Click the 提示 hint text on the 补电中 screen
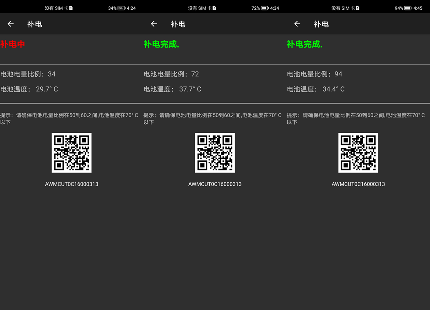This screenshot has width=430, height=310. tap(69, 118)
